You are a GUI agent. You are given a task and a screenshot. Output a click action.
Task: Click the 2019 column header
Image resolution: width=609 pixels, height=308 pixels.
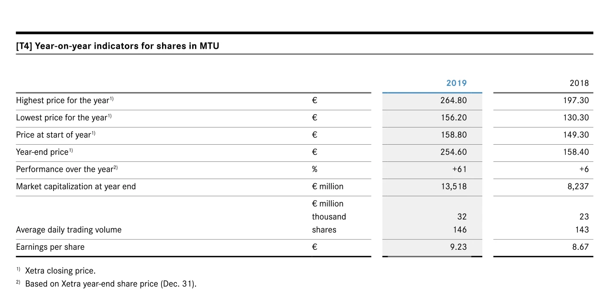tap(456, 83)
